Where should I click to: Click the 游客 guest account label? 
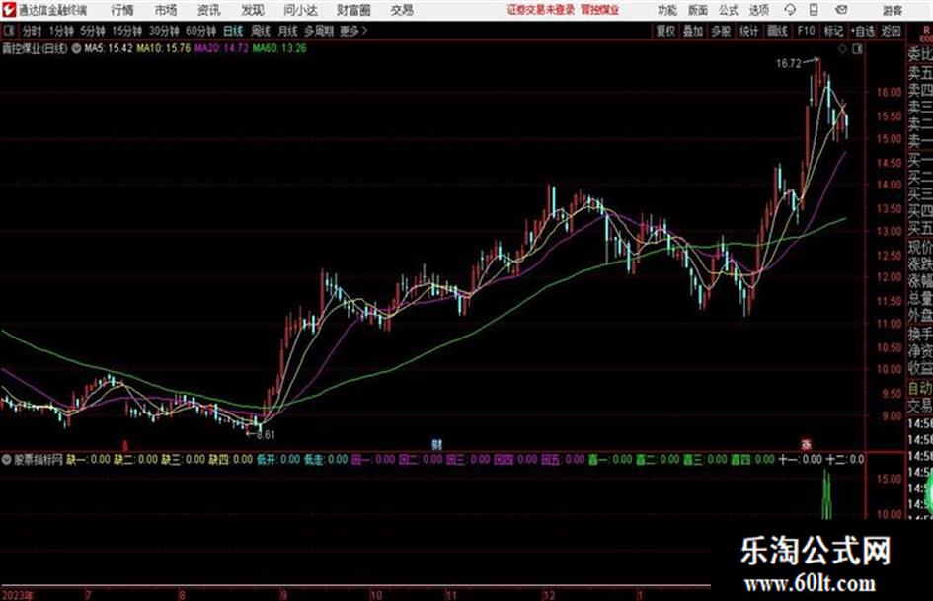tap(893, 10)
